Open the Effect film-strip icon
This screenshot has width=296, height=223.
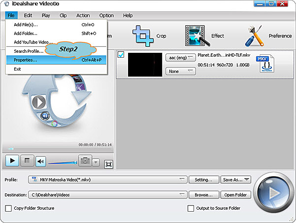click(x=197, y=36)
